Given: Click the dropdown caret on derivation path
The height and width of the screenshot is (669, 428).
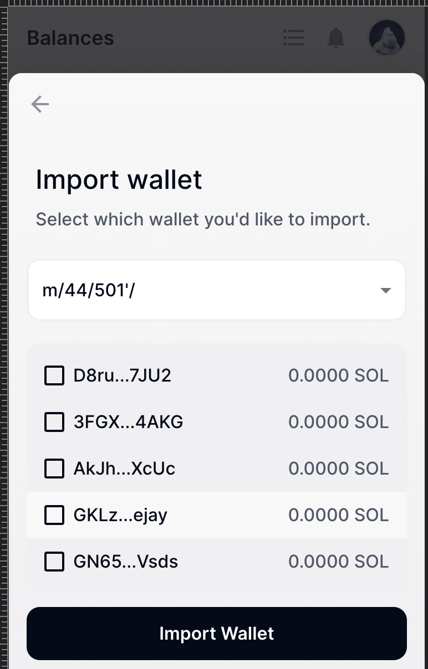Looking at the screenshot, I should point(385,289).
